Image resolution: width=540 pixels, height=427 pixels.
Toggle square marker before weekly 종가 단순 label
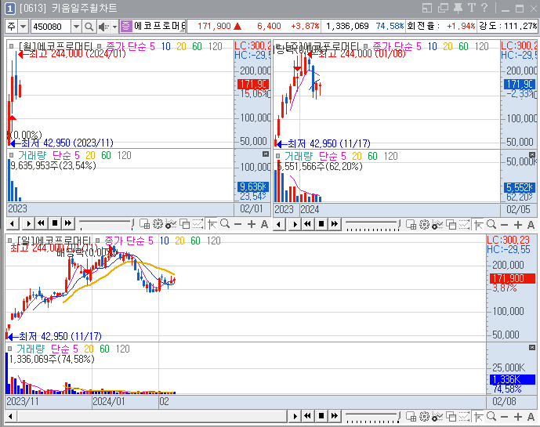point(366,45)
